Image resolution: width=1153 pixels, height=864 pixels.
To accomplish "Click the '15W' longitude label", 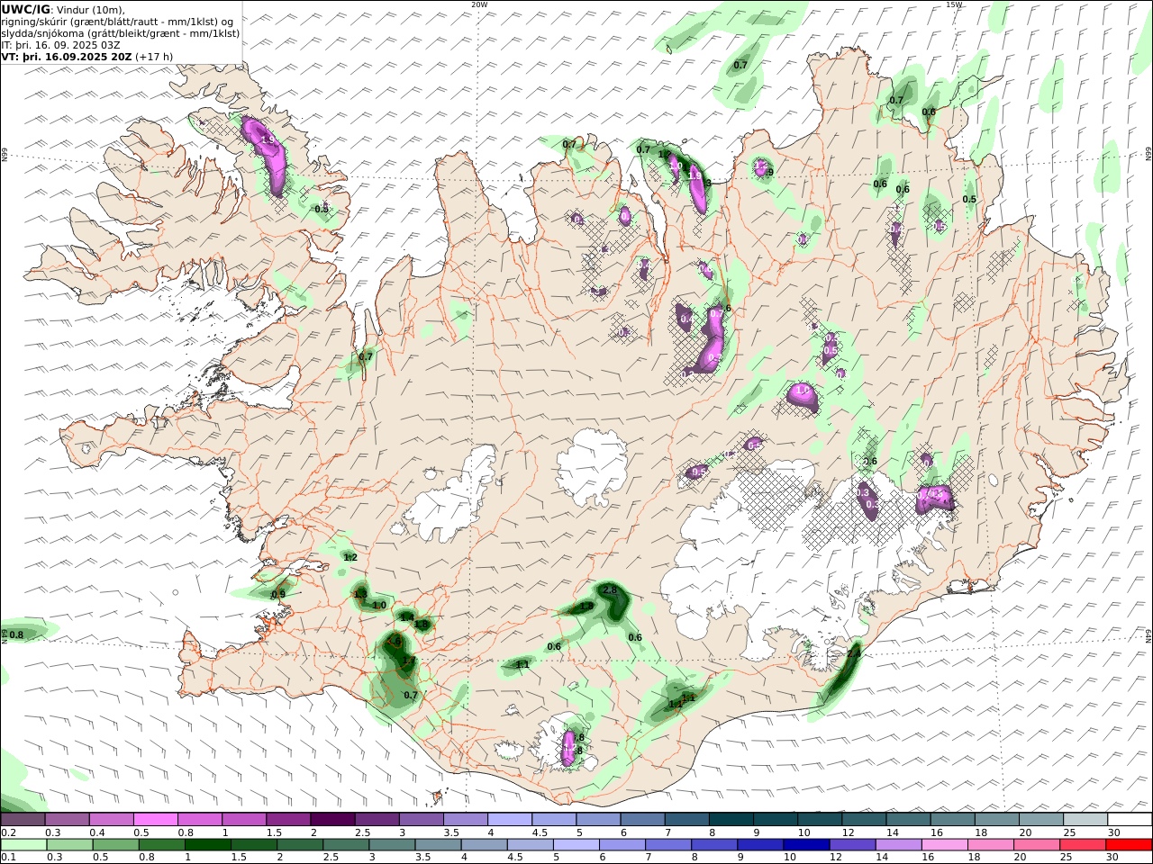I will click(954, 4).
